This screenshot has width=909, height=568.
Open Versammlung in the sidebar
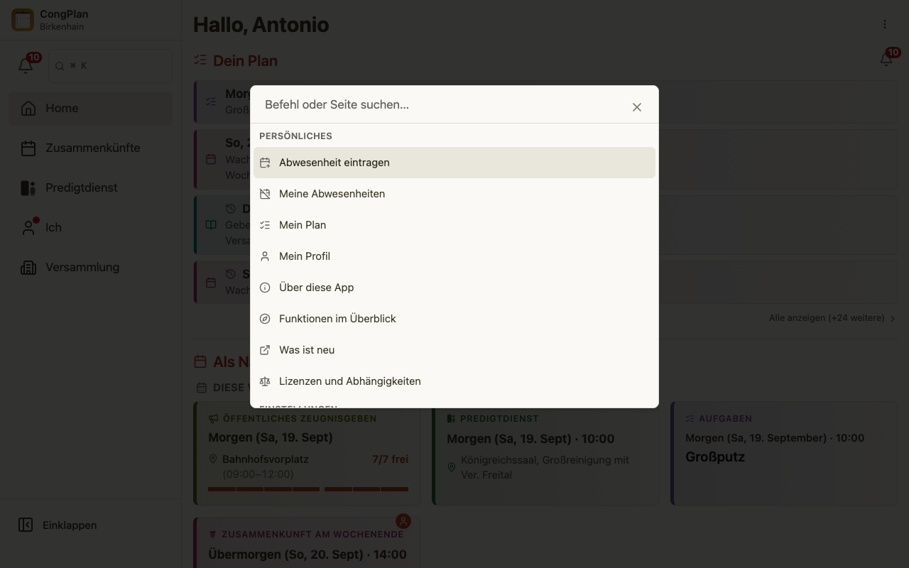[x=91, y=268]
